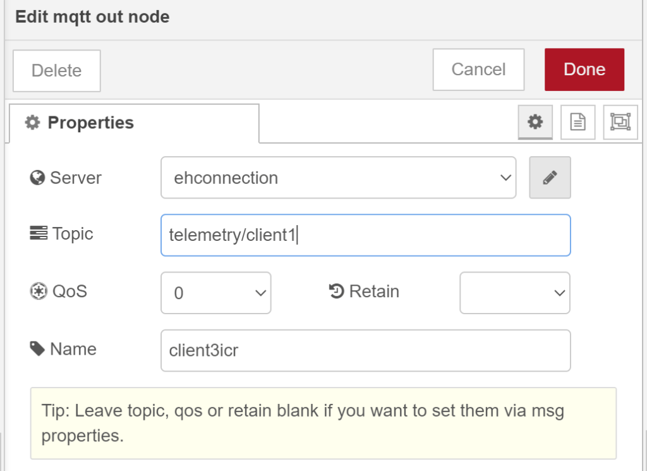Click the gear icon in Properties tab
The image size is (647, 471).
tap(32, 123)
